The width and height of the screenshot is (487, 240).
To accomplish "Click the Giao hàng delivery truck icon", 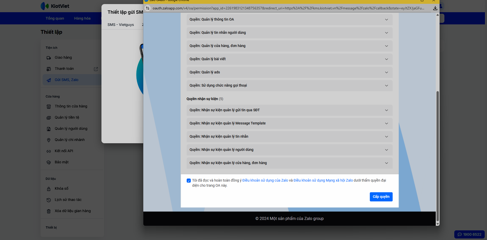I will 49,58.
